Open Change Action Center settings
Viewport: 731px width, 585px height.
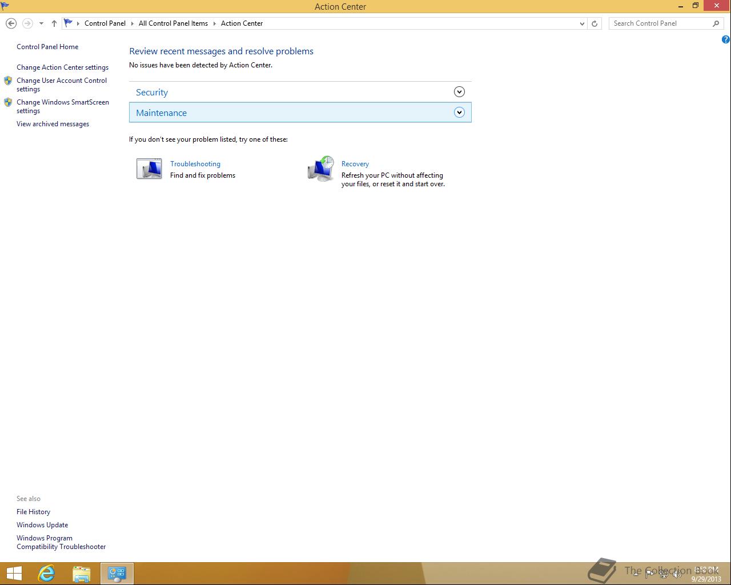(x=62, y=67)
